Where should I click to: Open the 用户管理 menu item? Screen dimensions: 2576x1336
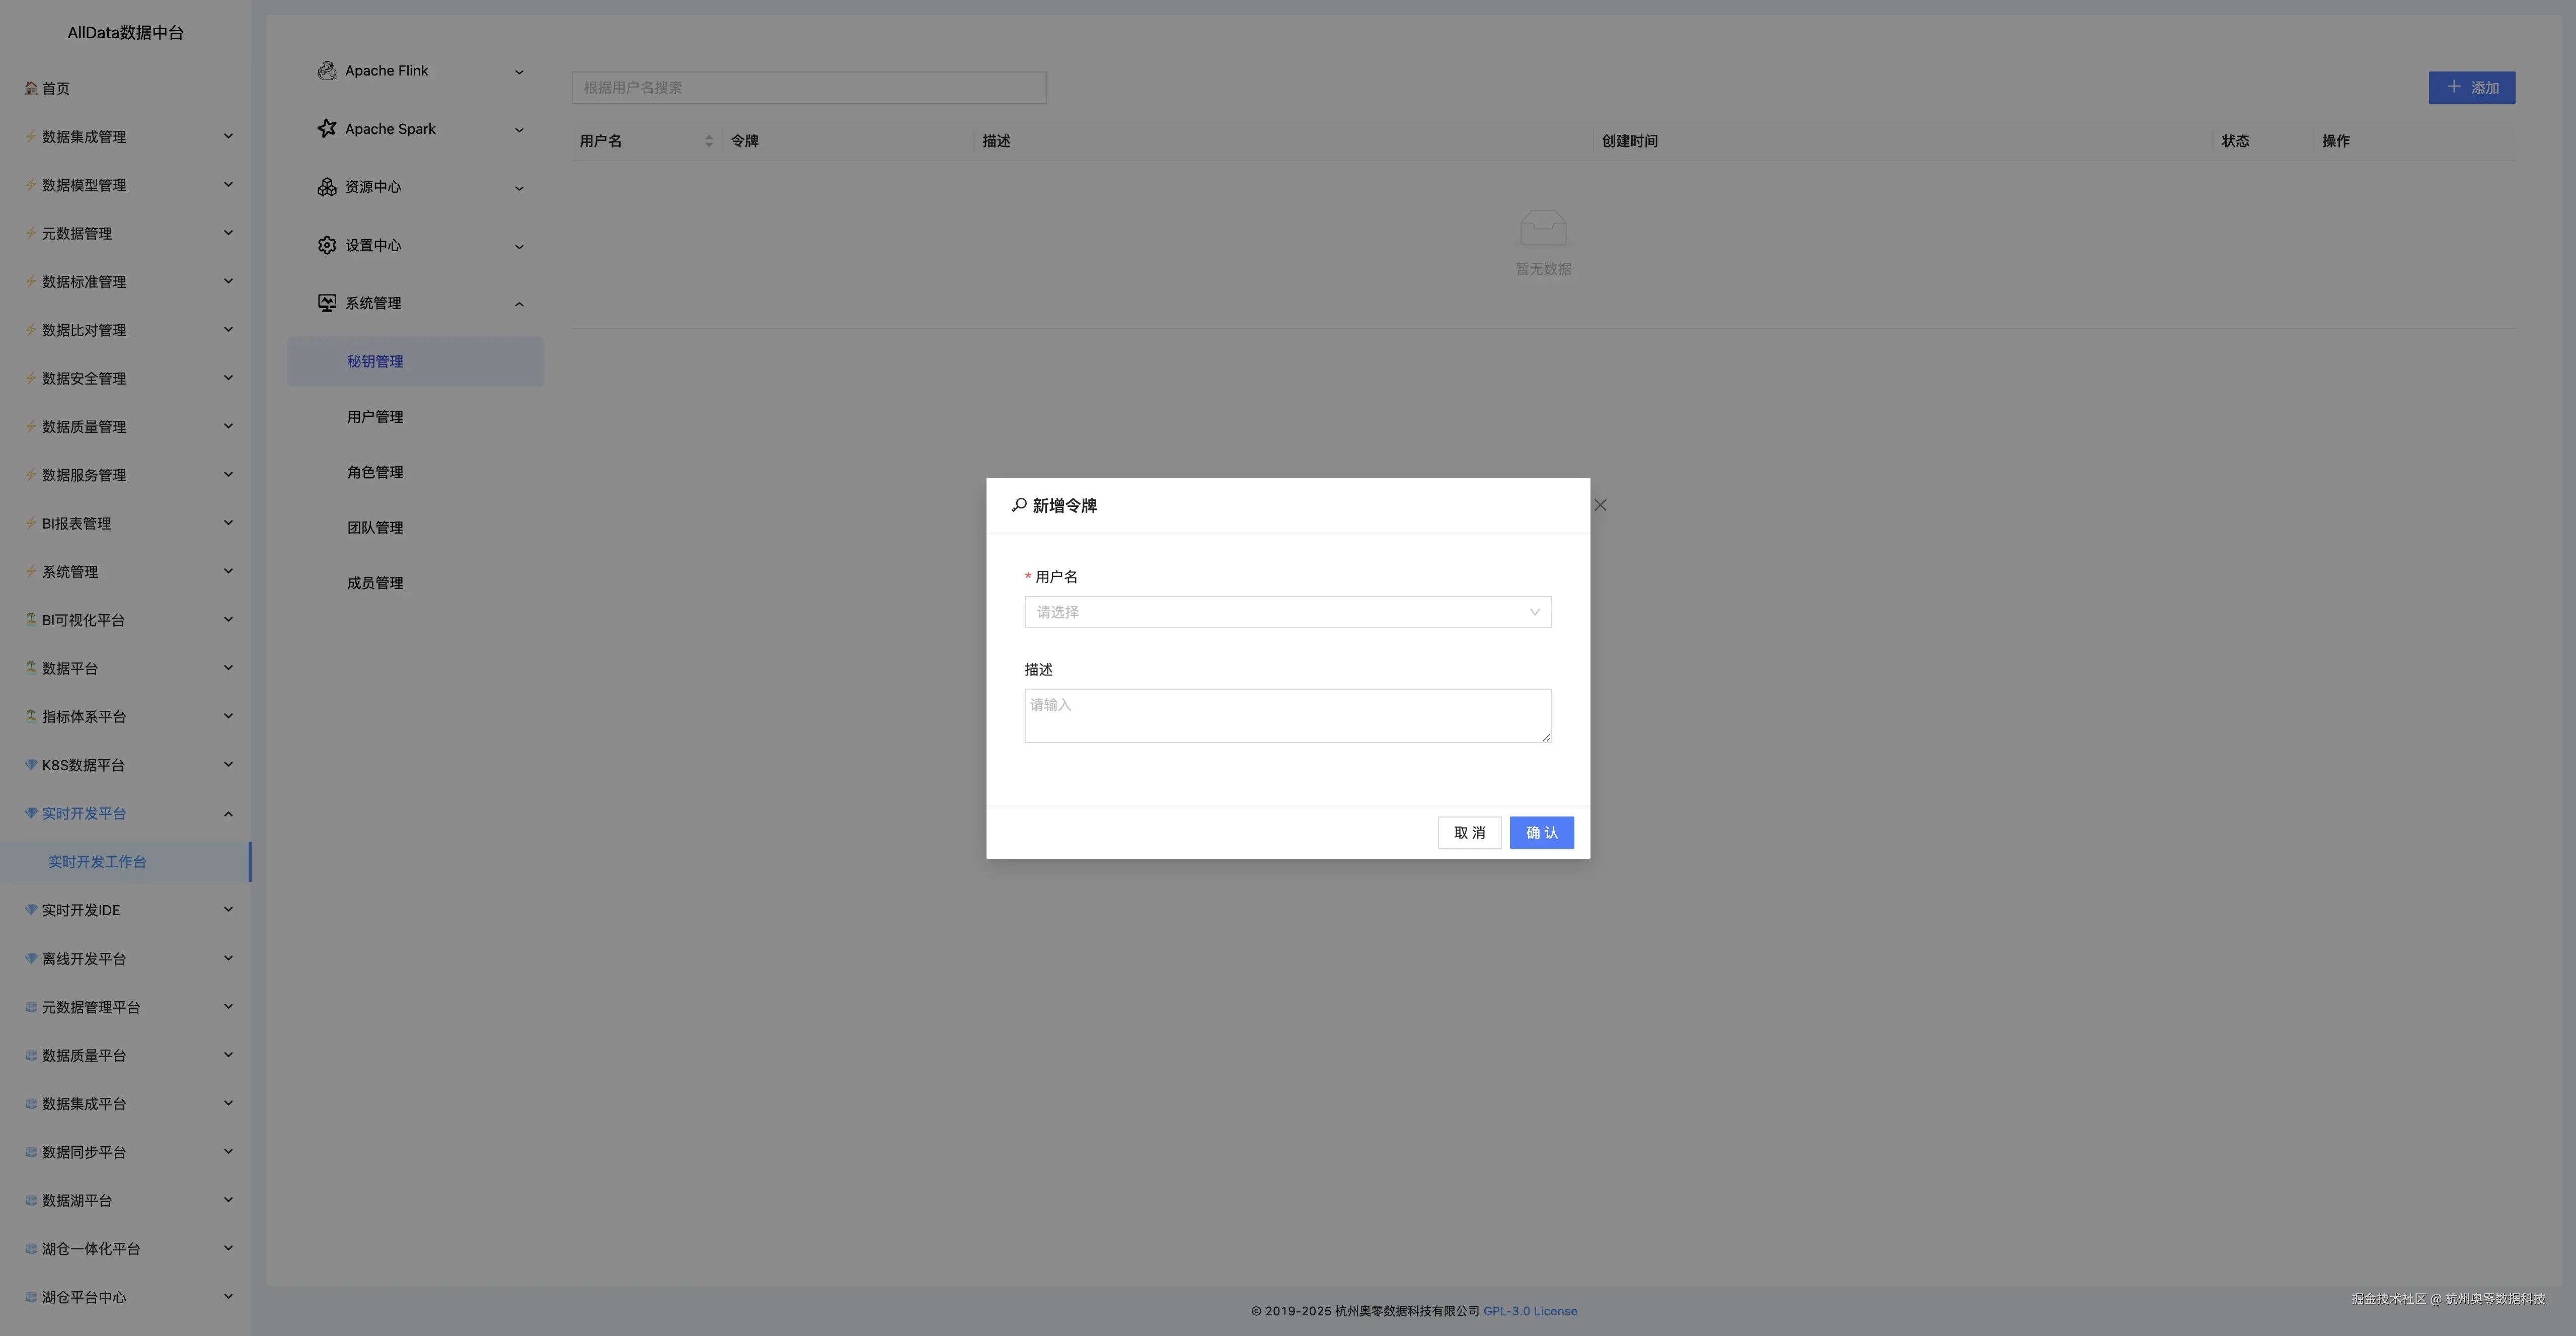click(x=375, y=417)
